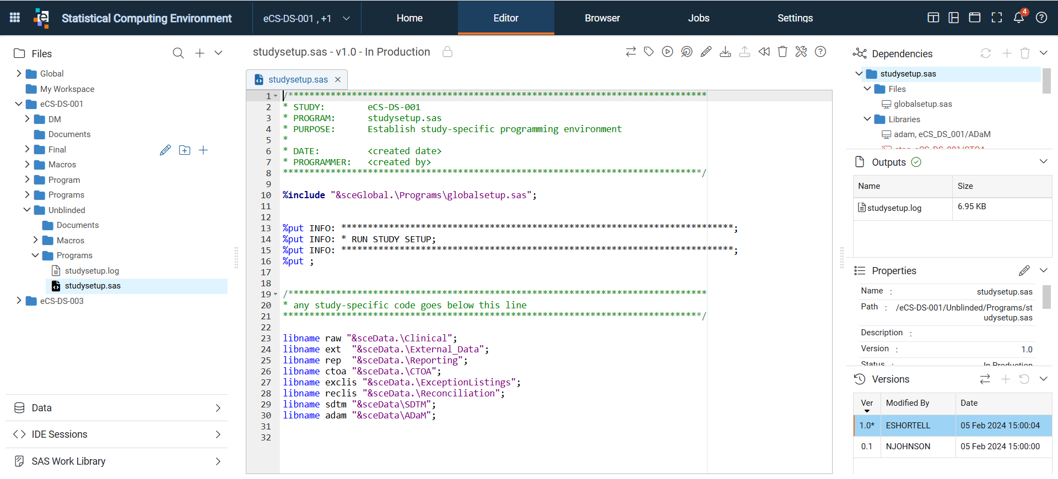Open the apps grid launcher
1058x479 pixels.
point(15,18)
